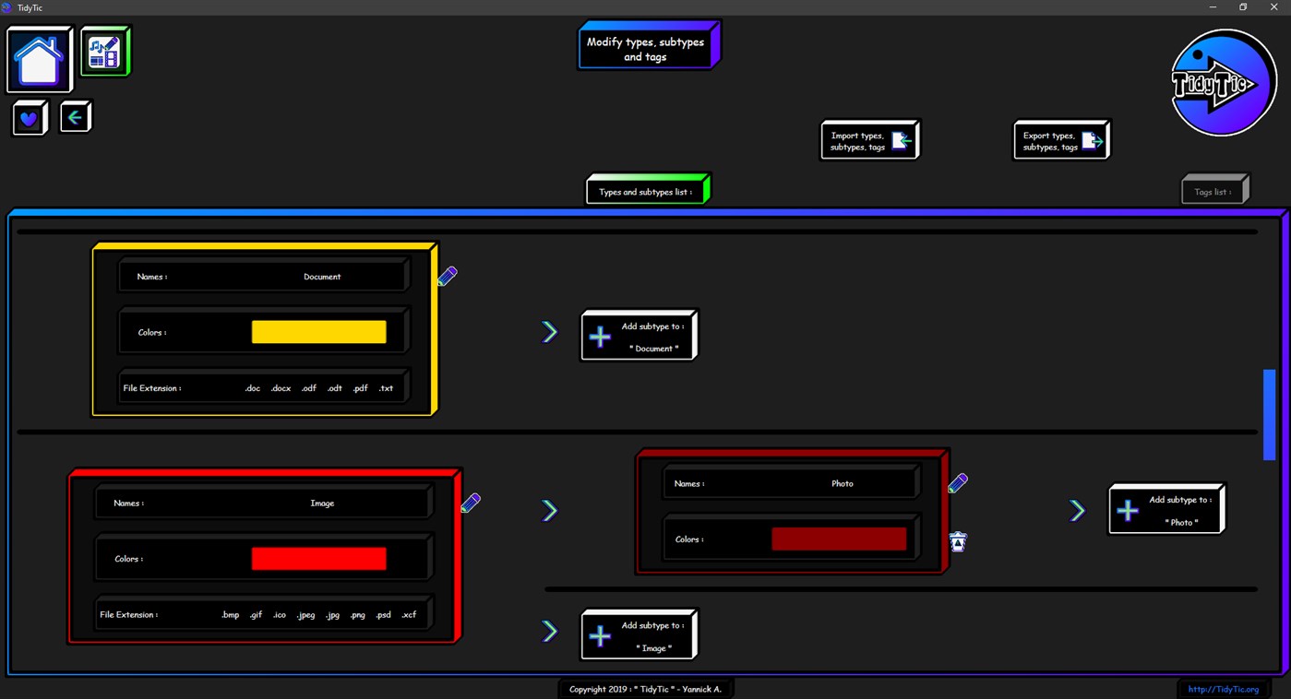Edit the Photo subtype with the pencil icon
The height and width of the screenshot is (699, 1291).
point(958,482)
